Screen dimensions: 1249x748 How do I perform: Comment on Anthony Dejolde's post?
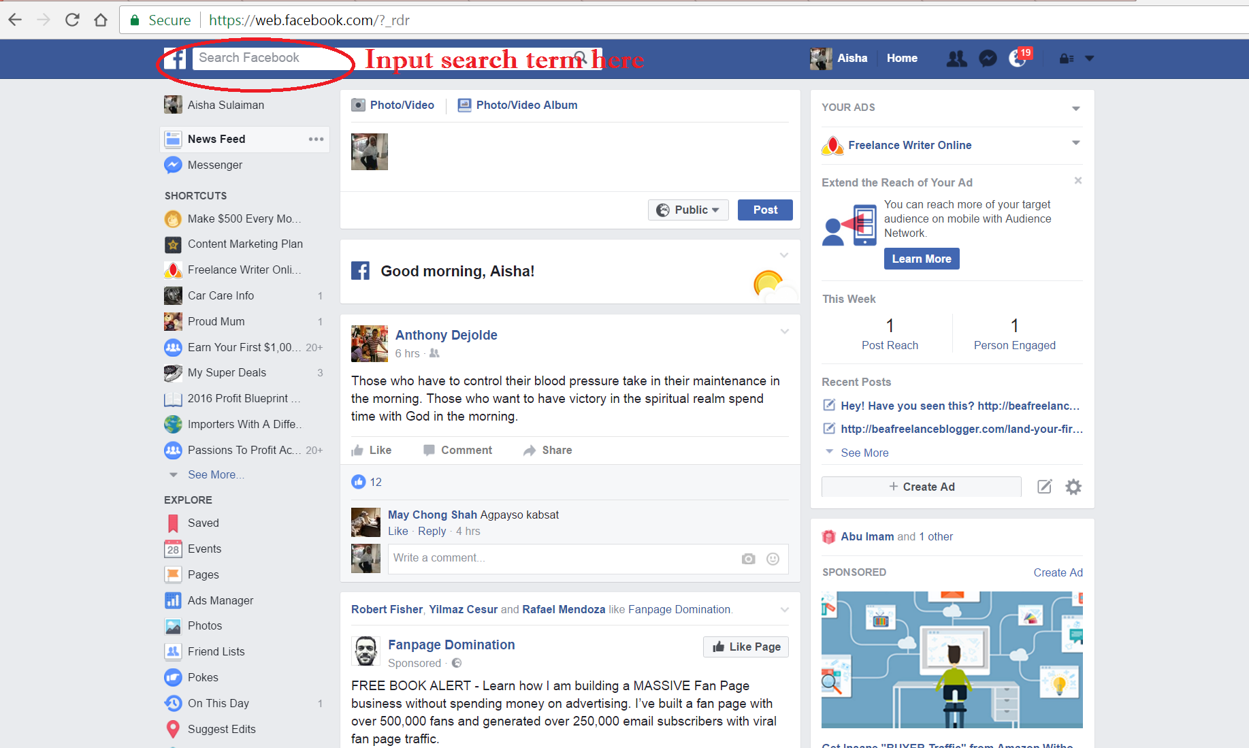[457, 450]
